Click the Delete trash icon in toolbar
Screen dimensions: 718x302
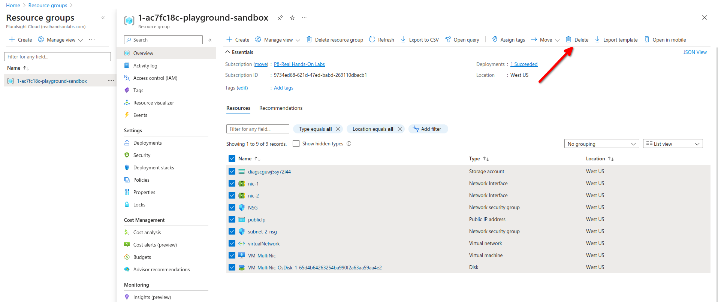(568, 40)
